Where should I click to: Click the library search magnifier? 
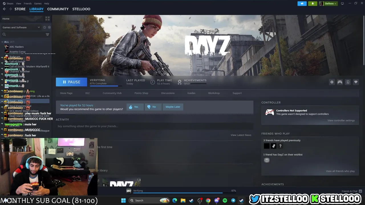4,34
